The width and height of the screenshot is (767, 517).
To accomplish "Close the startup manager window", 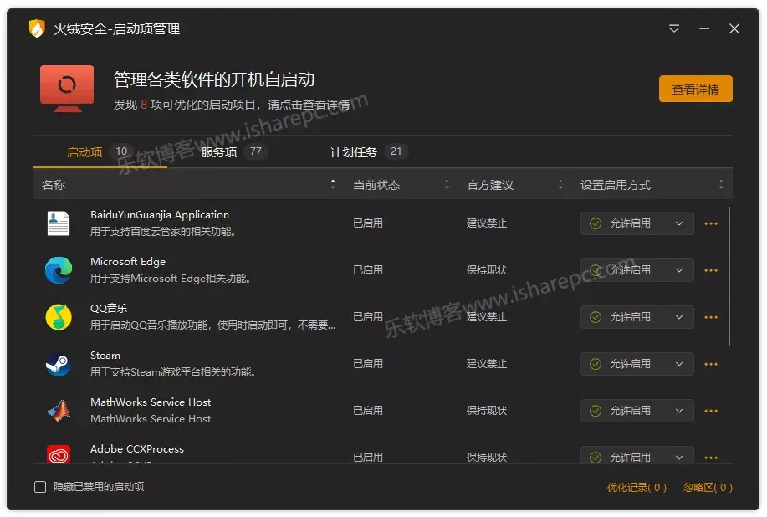I will tap(734, 28).
